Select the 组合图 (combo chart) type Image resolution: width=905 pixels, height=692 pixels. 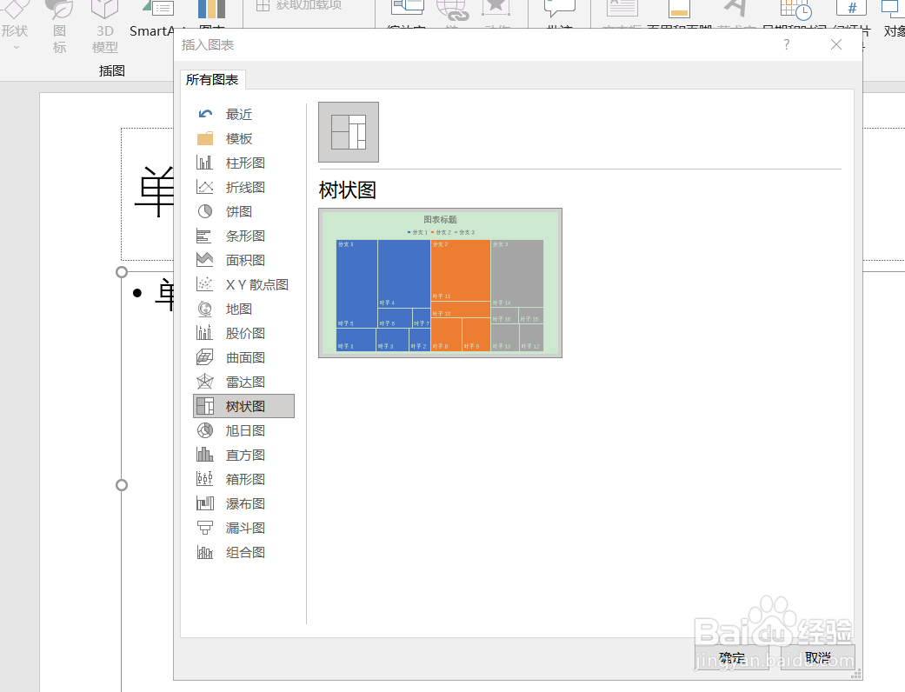coord(245,551)
